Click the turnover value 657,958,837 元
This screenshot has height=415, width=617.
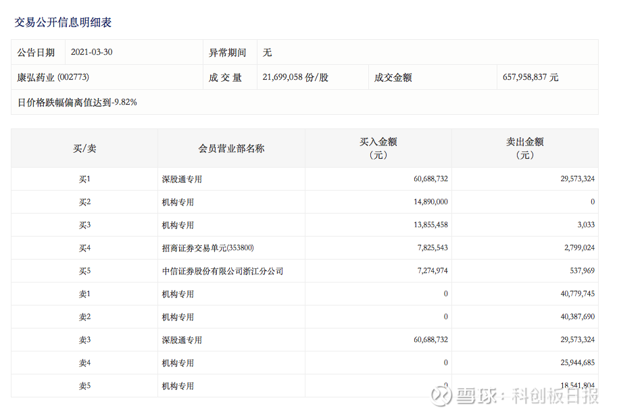(530, 78)
